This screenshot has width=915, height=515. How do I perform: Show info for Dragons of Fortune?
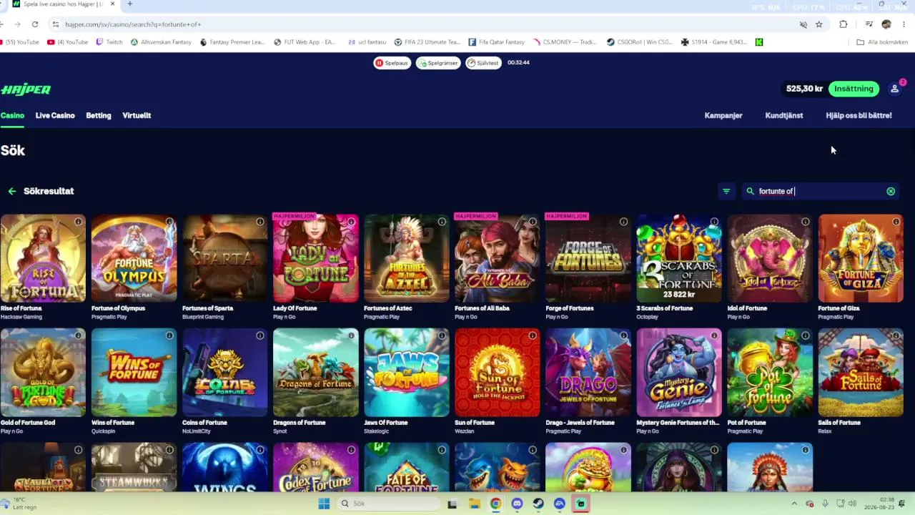pyautogui.click(x=351, y=335)
